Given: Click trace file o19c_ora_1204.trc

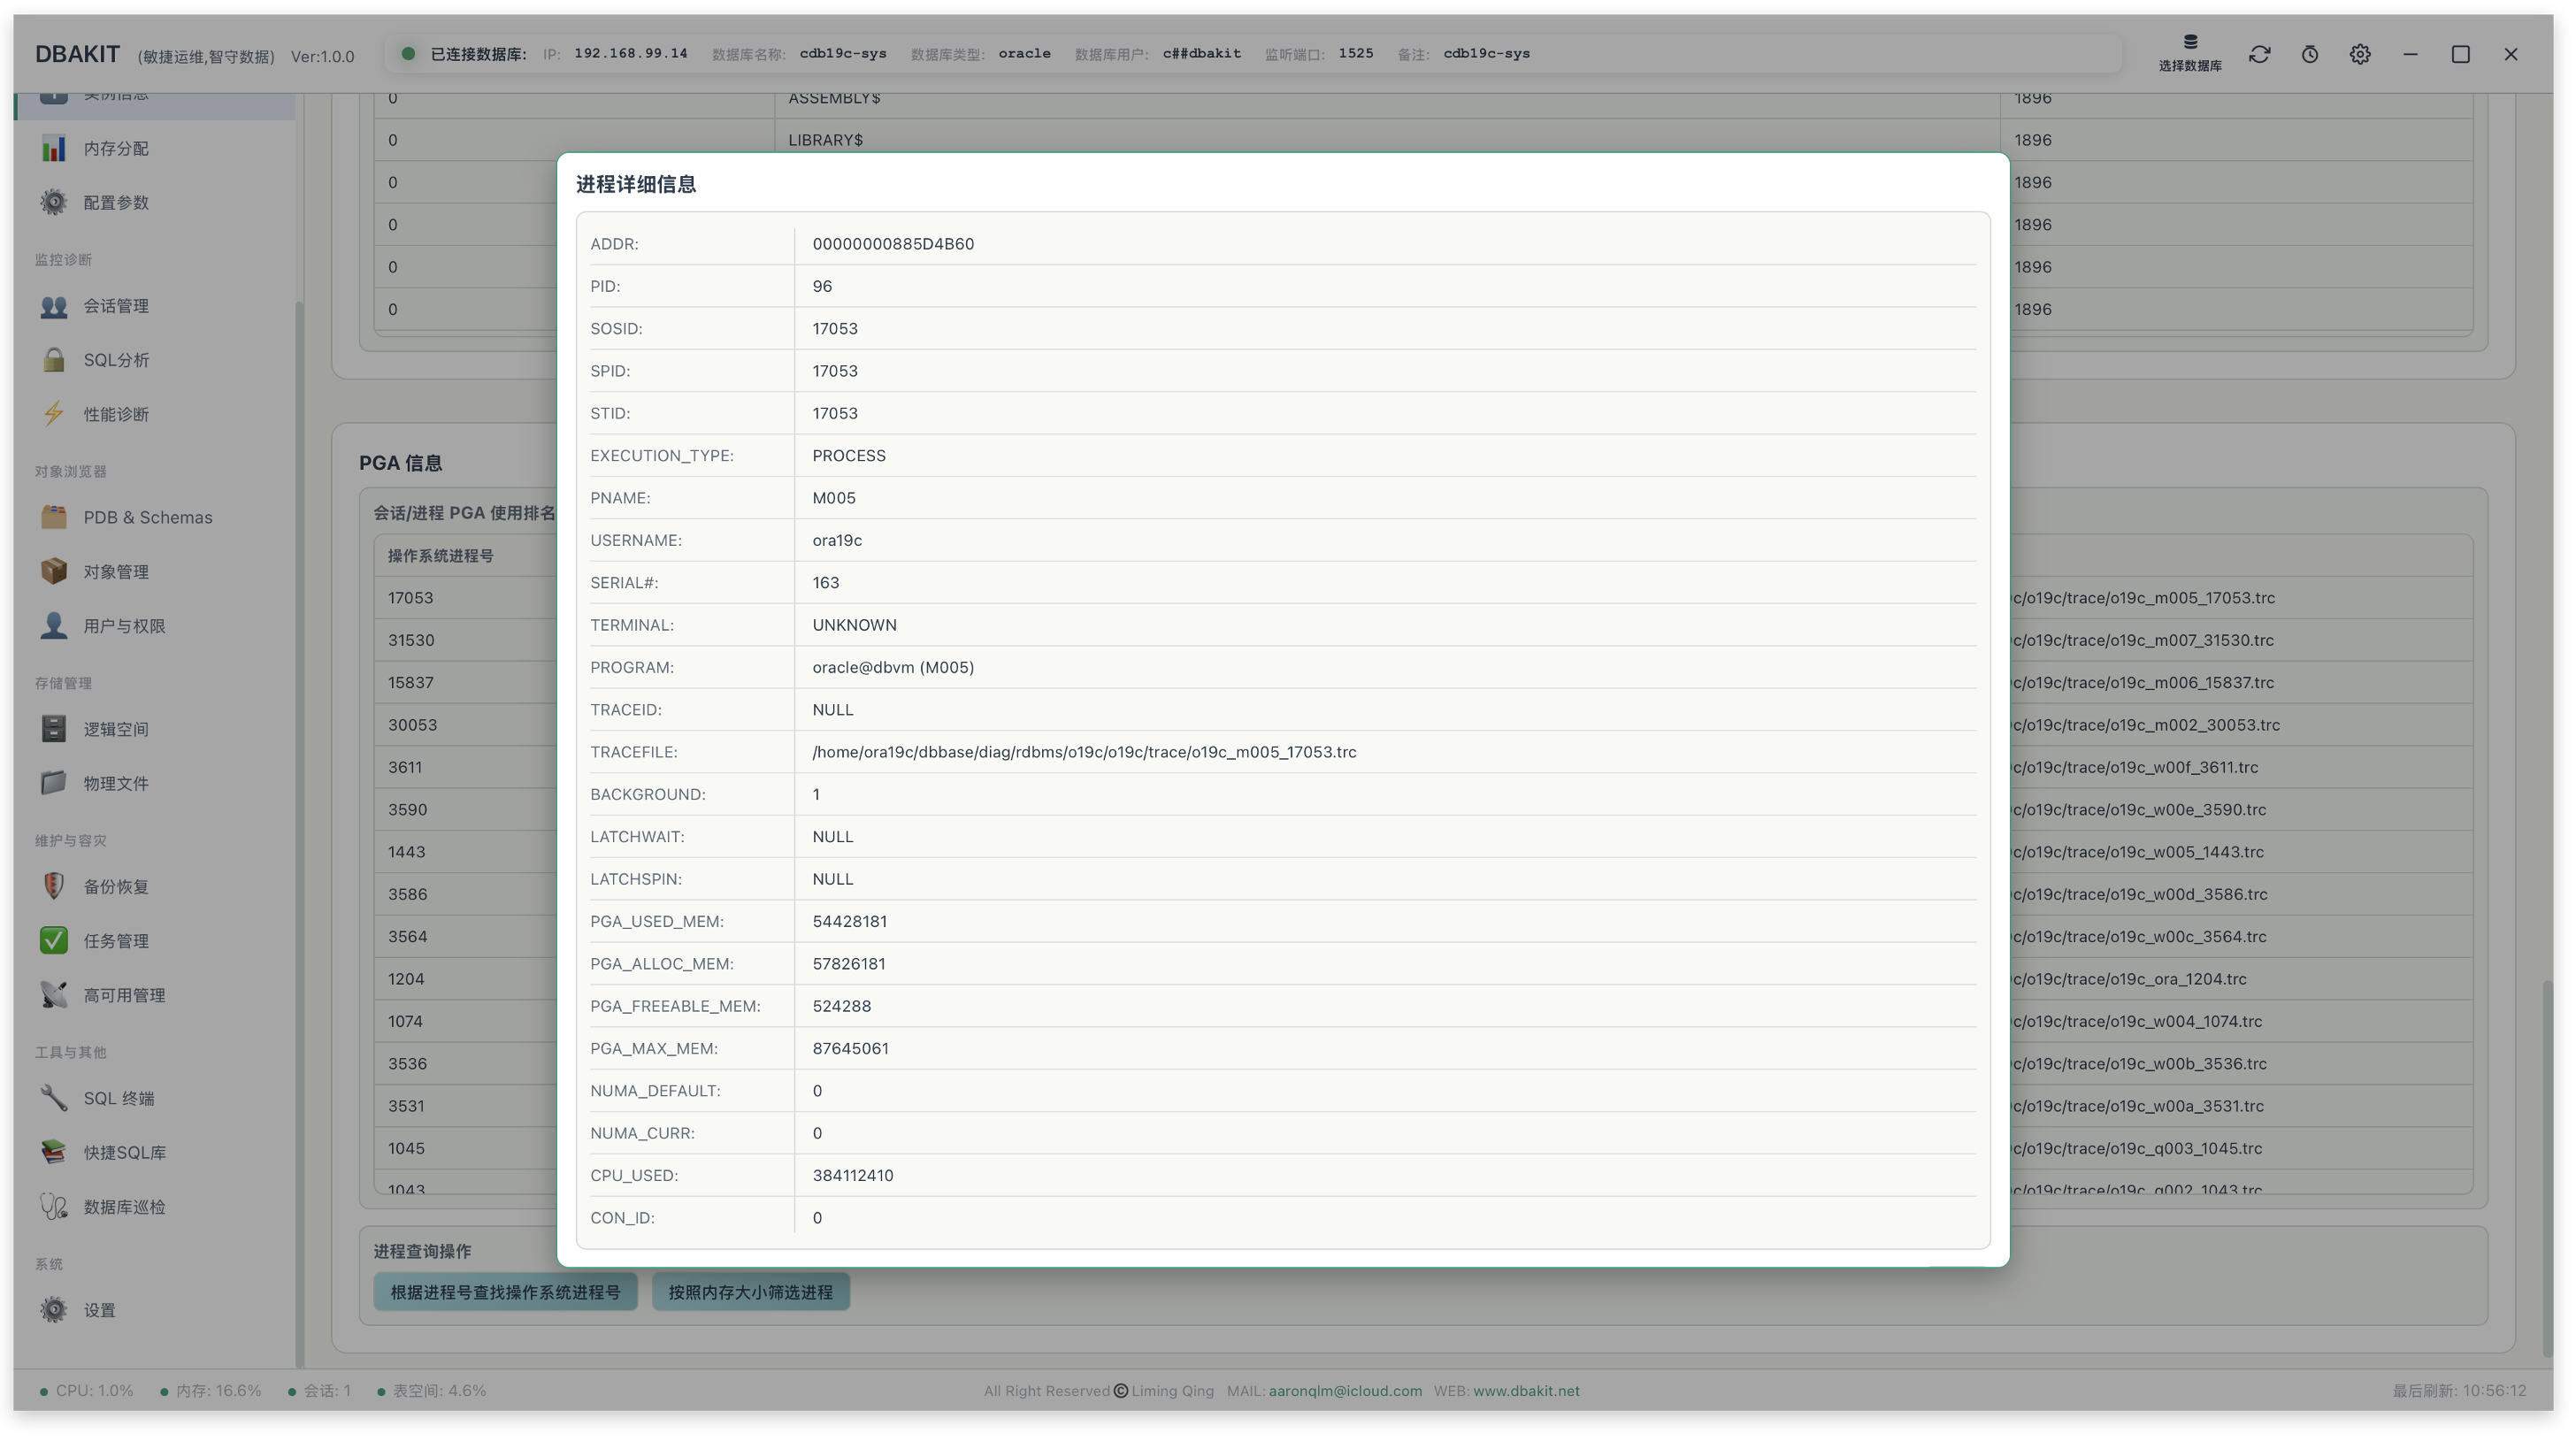Looking at the screenshot, I should click(x=2178, y=979).
